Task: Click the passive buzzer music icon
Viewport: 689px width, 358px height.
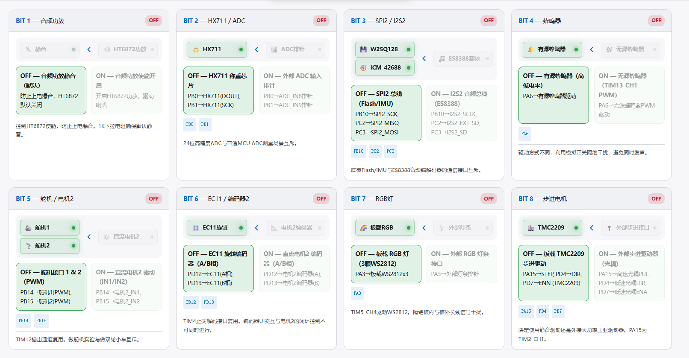Action: click(609, 49)
